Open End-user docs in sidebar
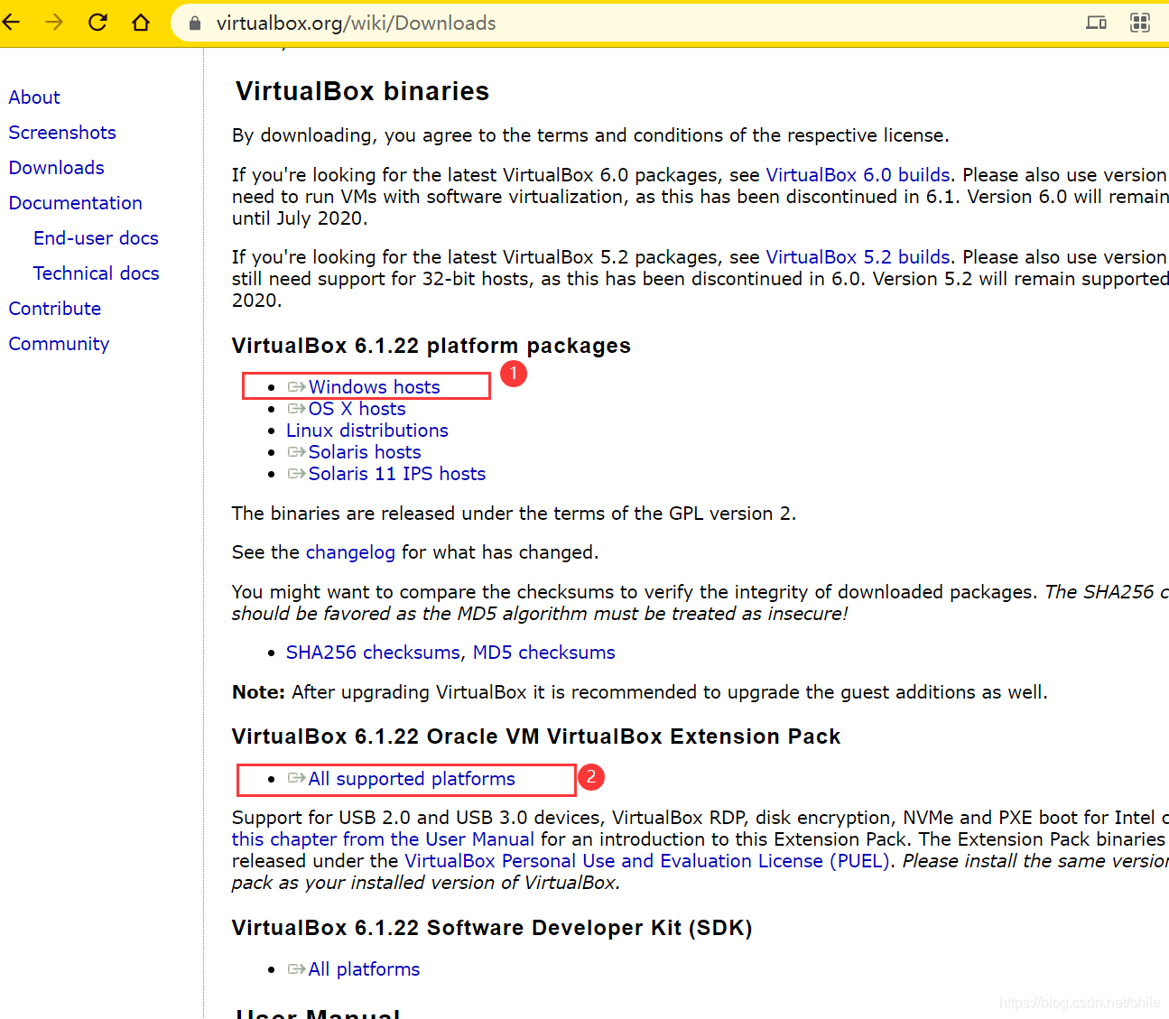 pyautogui.click(x=96, y=238)
